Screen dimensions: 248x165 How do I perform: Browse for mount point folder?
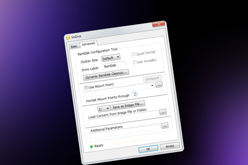[159, 85]
